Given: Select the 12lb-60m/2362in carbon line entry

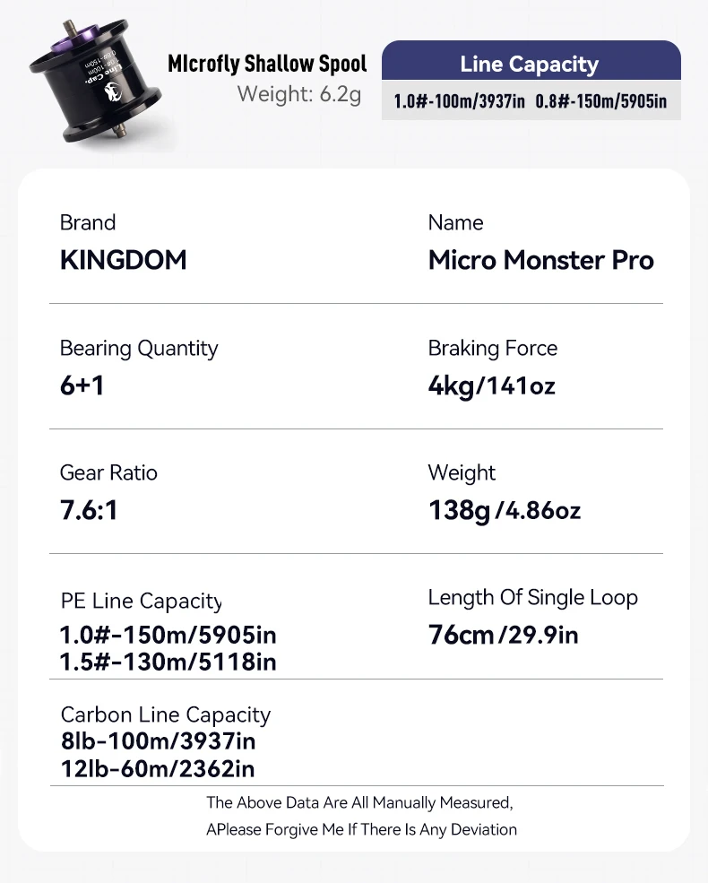Looking at the screenshot, I should [x=158, y=768].
